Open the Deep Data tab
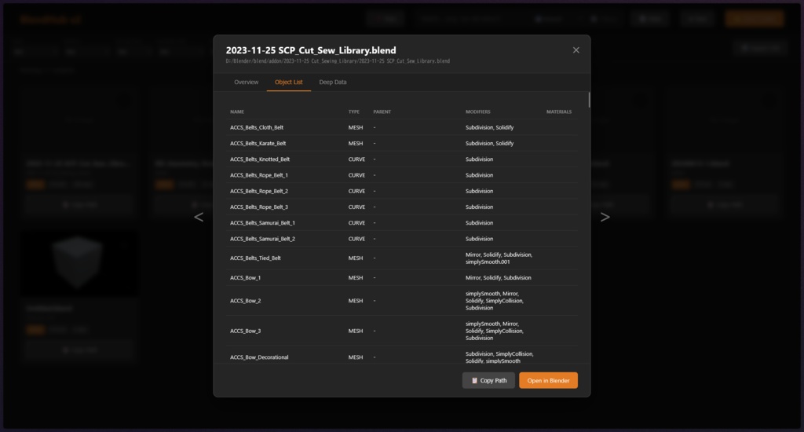 (333, 82)
